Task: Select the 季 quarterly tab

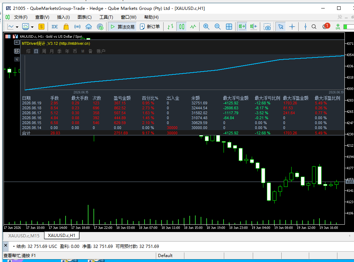Action: [59, 51]
